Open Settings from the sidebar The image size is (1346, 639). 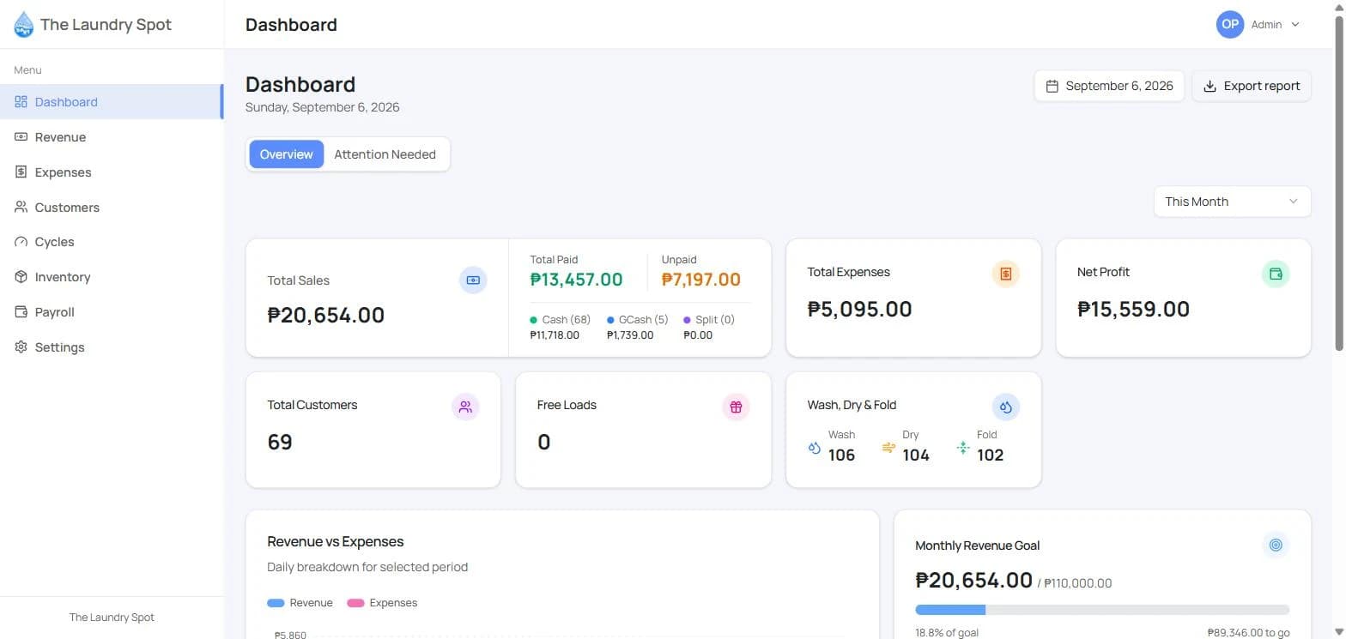click(x=111, y=347)
